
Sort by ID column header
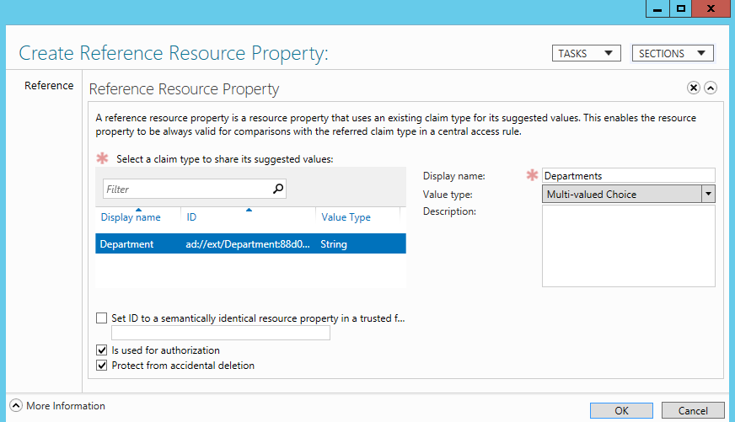[x=191, y=217]
